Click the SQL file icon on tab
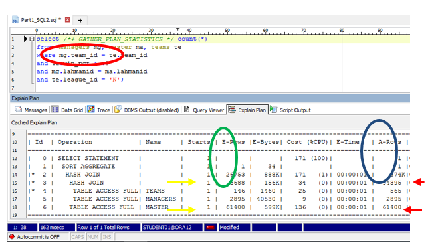440x251 pixels. [x=15, y=20]
